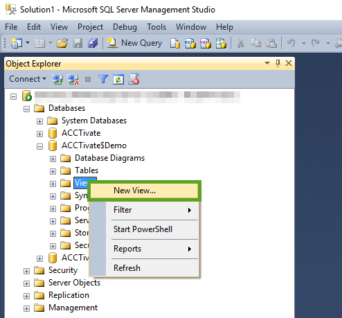Open Object Explorer window position dropdown
The image size is (342, 318).
click(267, 63)
